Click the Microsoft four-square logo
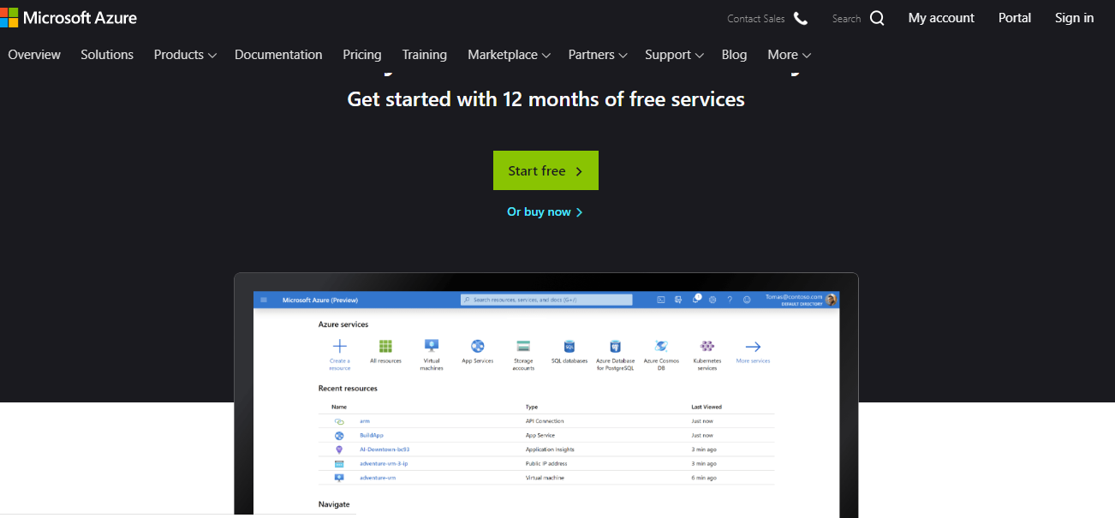Screen dimensions: 1115x518 [9, 17]
